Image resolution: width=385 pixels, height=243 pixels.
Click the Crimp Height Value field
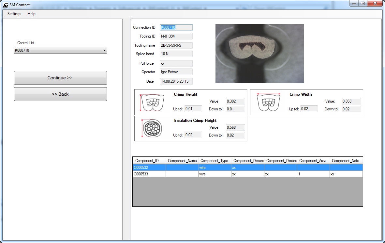click(235, 101)
